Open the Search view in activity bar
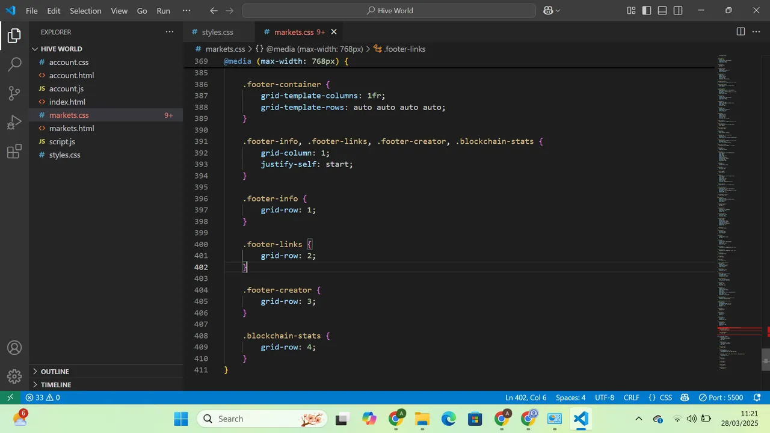This screenshot has height=433, width=770. coord(14,64)
